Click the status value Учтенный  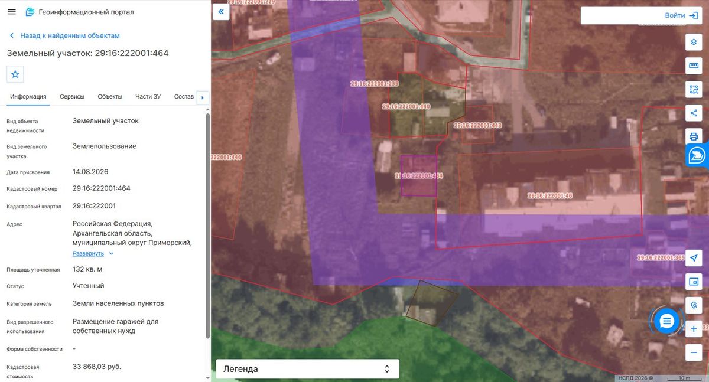[89, 286]
